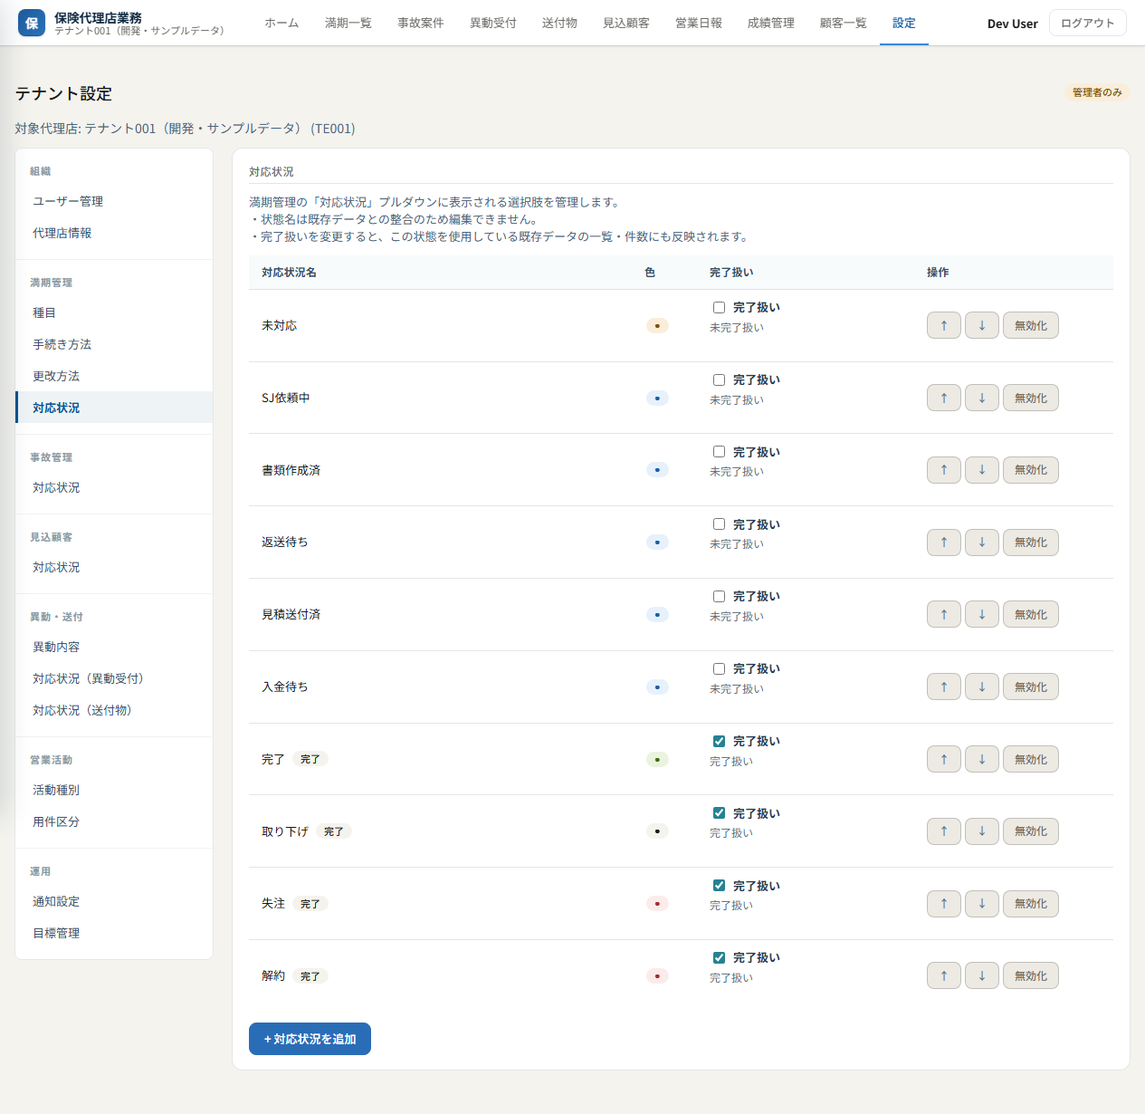Viewport: 1145px width, 1114px height.
Task: Open 顧客一覧 tab
Action: [844, 23]
